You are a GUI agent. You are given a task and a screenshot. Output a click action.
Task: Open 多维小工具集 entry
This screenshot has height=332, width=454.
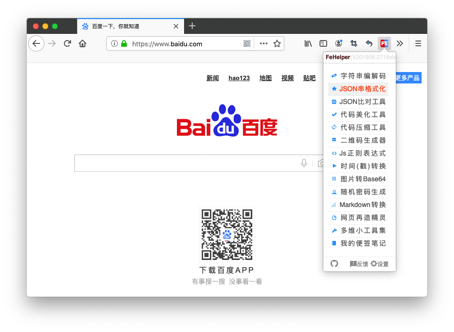(x=358, y=230)
